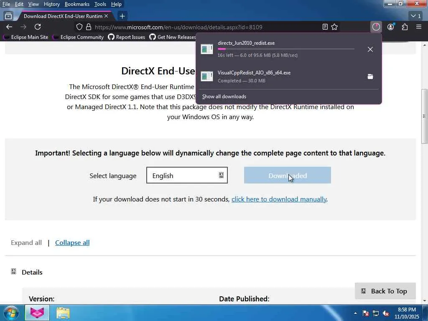Open the History menu
The image size is (428, 321).
point(51,4)
